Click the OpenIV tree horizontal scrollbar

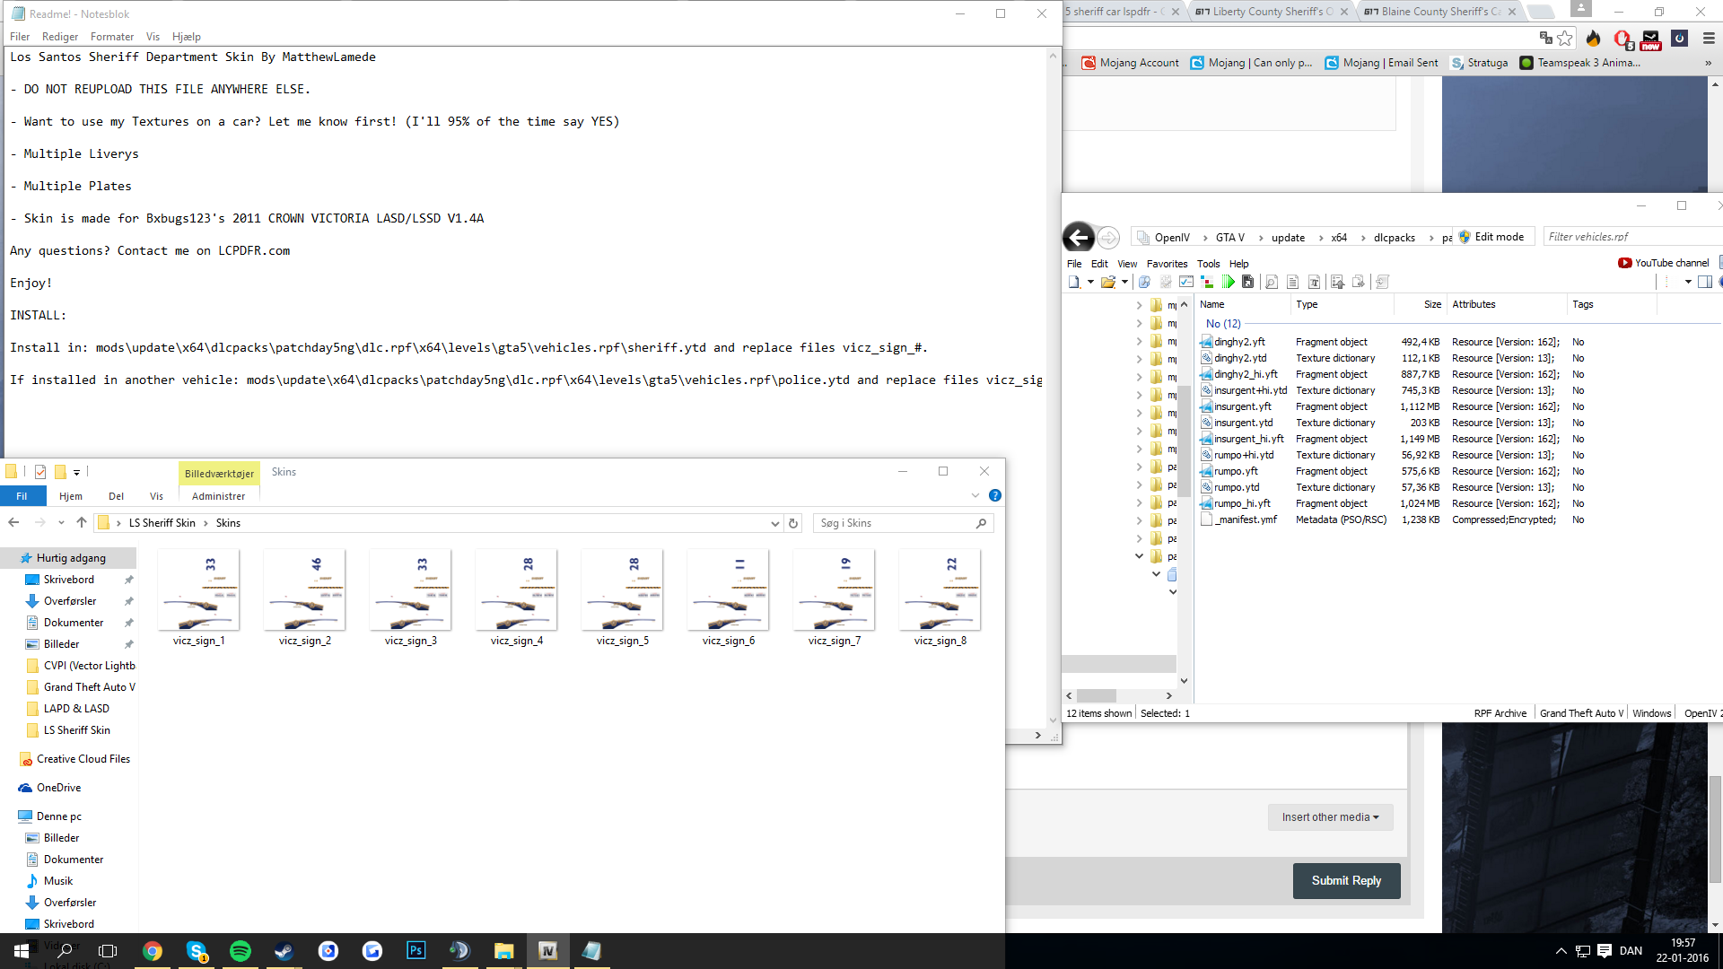tap(1096, 695)
